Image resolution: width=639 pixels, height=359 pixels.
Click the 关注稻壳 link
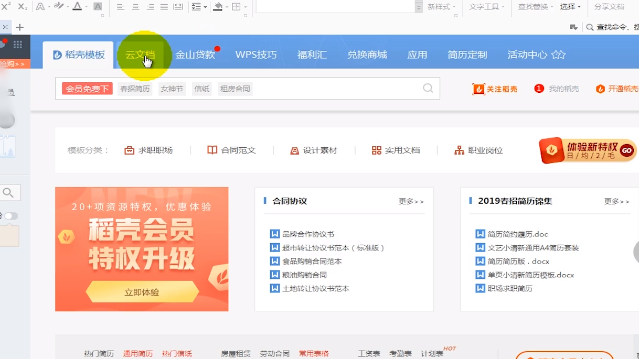pyautogui.click(x=495, y=89)
